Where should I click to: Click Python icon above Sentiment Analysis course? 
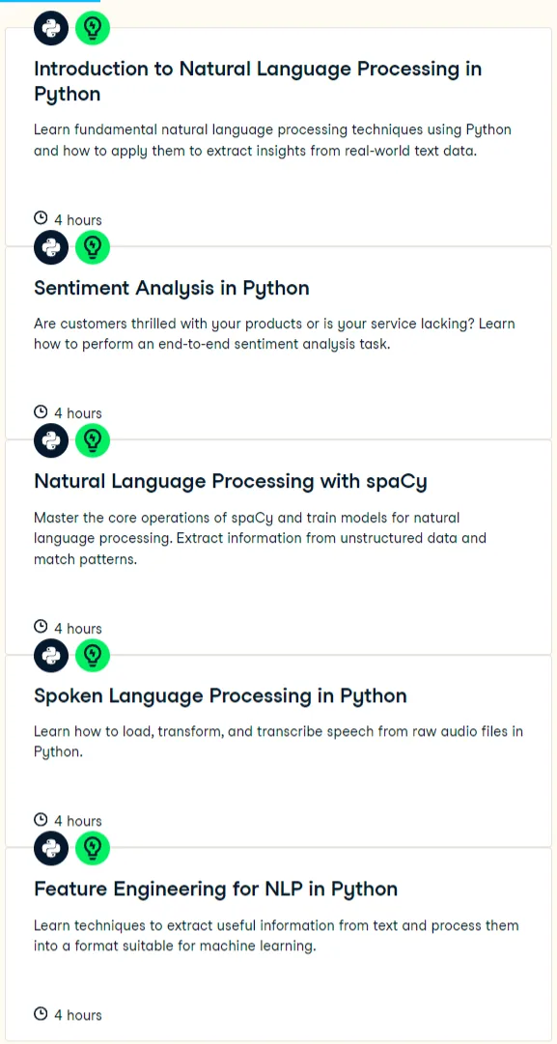[x=51, y=247]
